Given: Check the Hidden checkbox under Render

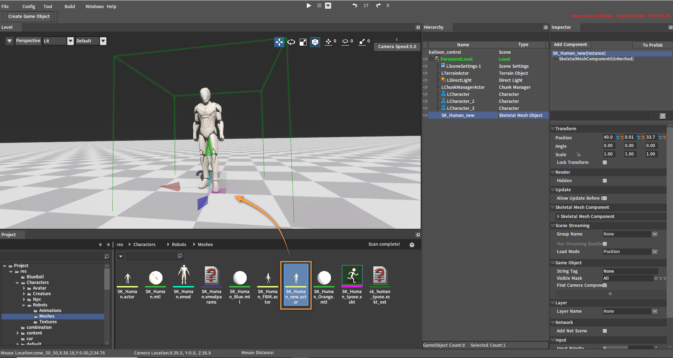Looking at the screenshot, I should tap(605, 181).
